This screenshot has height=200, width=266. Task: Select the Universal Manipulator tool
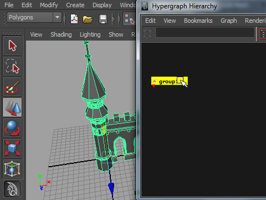(12, 169)
